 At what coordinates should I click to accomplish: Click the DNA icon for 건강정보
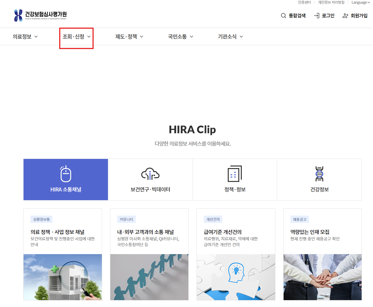point(319,174)
